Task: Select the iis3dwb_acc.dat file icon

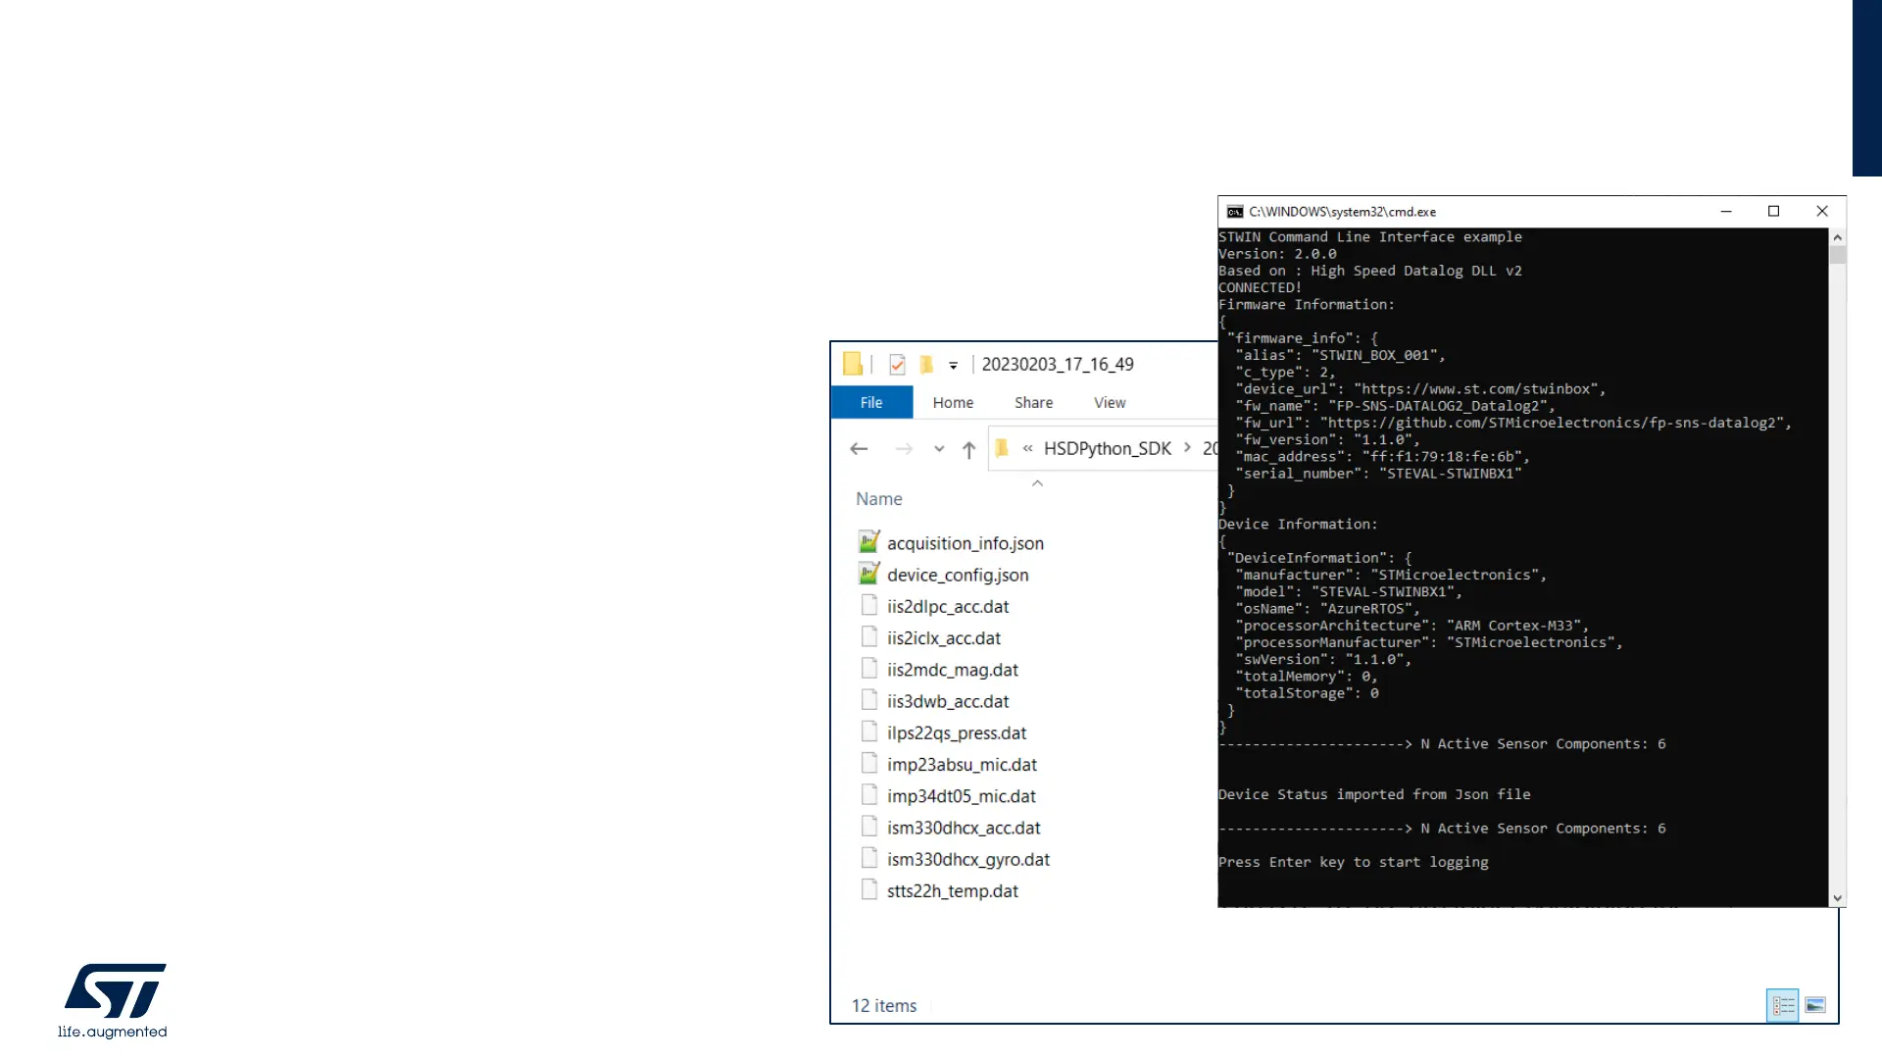Action: tap(868, 700)
